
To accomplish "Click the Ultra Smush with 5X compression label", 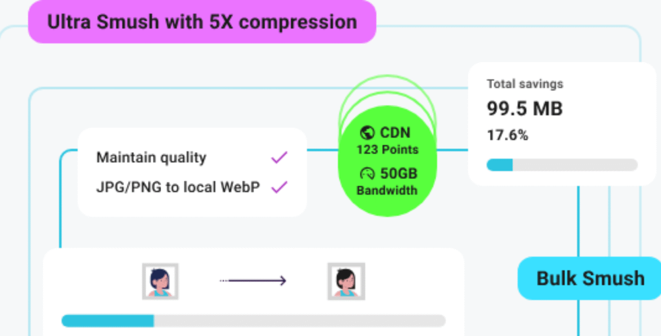I will pos(202,22).
